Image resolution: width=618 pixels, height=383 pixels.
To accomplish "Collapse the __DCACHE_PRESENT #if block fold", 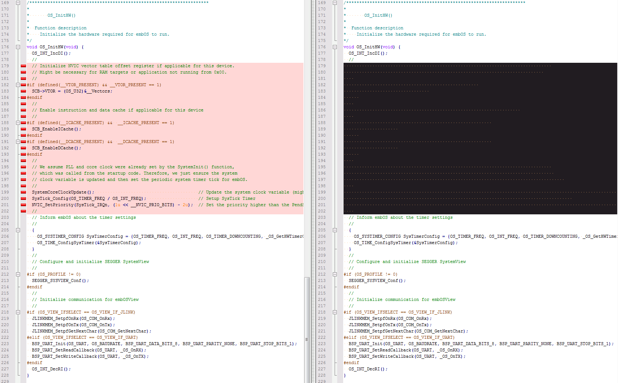I will (18, 142).
